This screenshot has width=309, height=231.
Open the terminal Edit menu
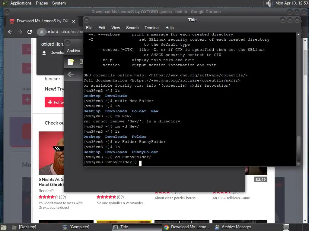(102, 28)
